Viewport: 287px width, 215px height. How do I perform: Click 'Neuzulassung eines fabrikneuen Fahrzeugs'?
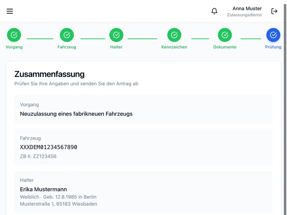pyautogui.click(x=76, y=114)
